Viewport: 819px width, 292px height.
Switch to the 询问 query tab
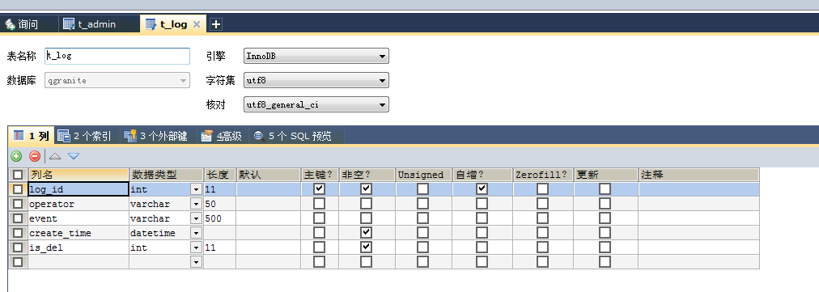click(28, 24)
